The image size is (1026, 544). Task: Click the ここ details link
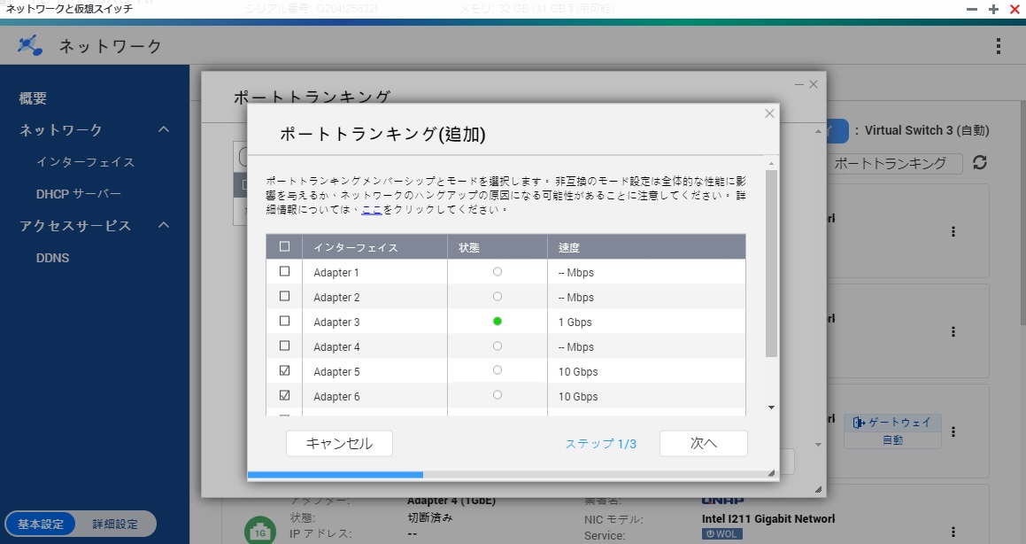click(x=371, y=210)
